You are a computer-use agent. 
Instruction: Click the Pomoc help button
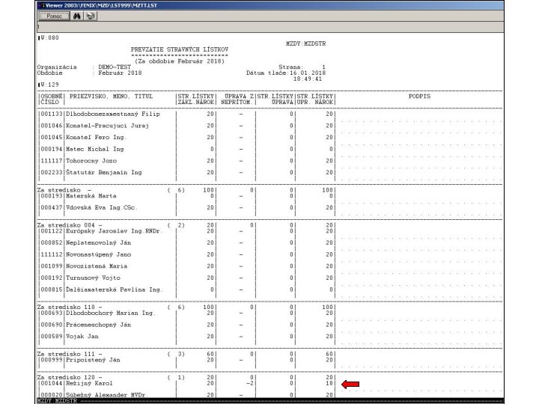click(x=55, y=16)
